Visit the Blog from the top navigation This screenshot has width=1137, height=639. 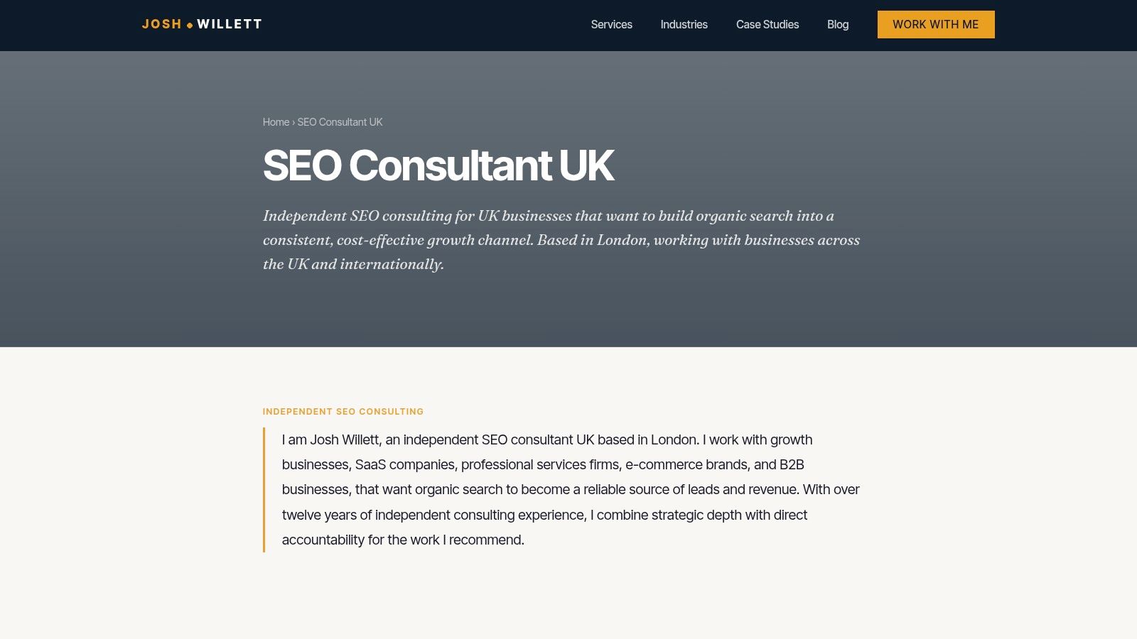(838, 24)
